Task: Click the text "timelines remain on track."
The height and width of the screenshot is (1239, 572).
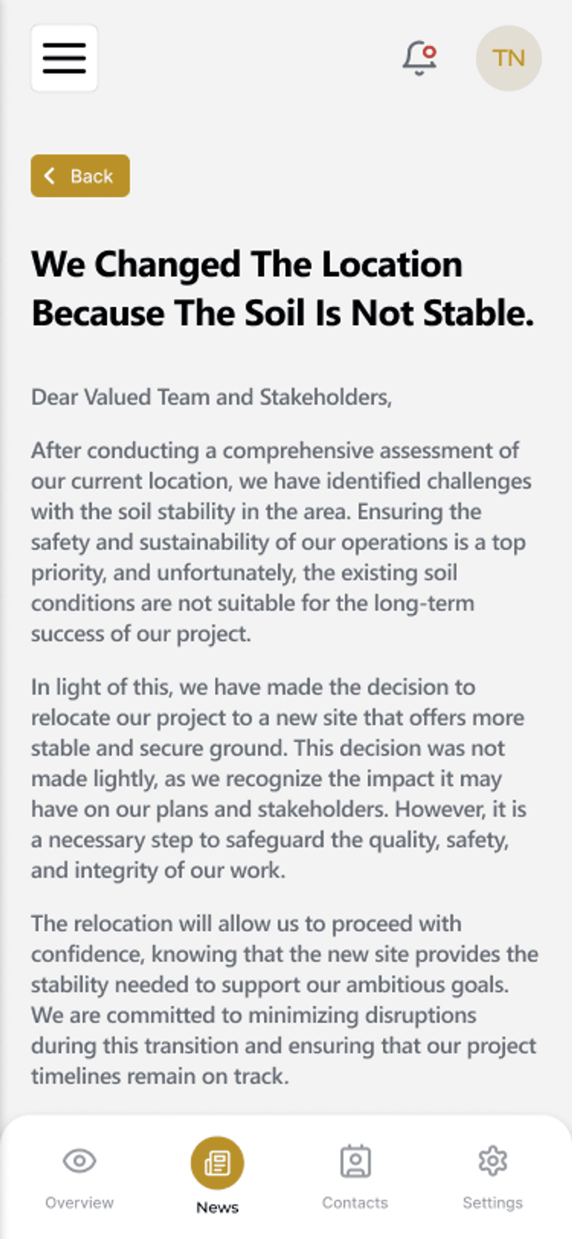Action: pyautogui.click(x=160, y=1076)
